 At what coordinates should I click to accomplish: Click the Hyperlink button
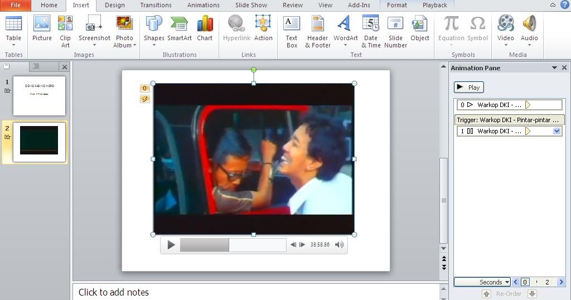[x=236, y=28]
